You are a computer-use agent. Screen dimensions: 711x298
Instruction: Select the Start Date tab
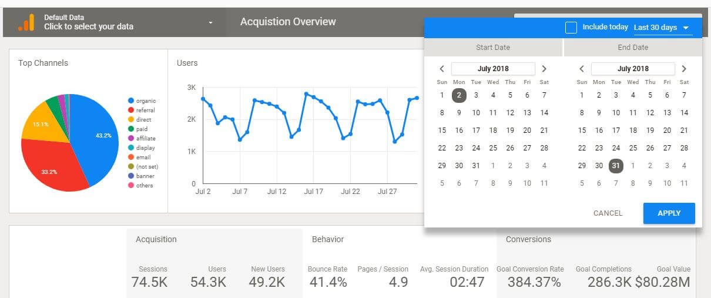(x=493, y=48)
